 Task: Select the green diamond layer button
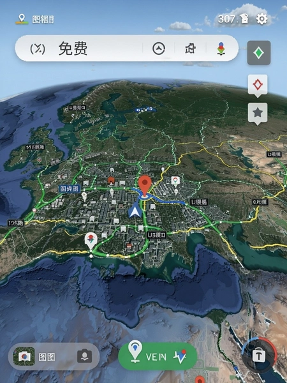click(x=259, y=53)
